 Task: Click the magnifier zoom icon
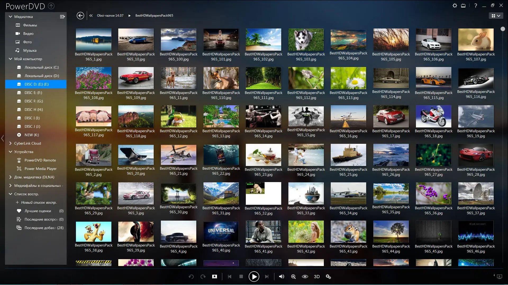(293, 277)
